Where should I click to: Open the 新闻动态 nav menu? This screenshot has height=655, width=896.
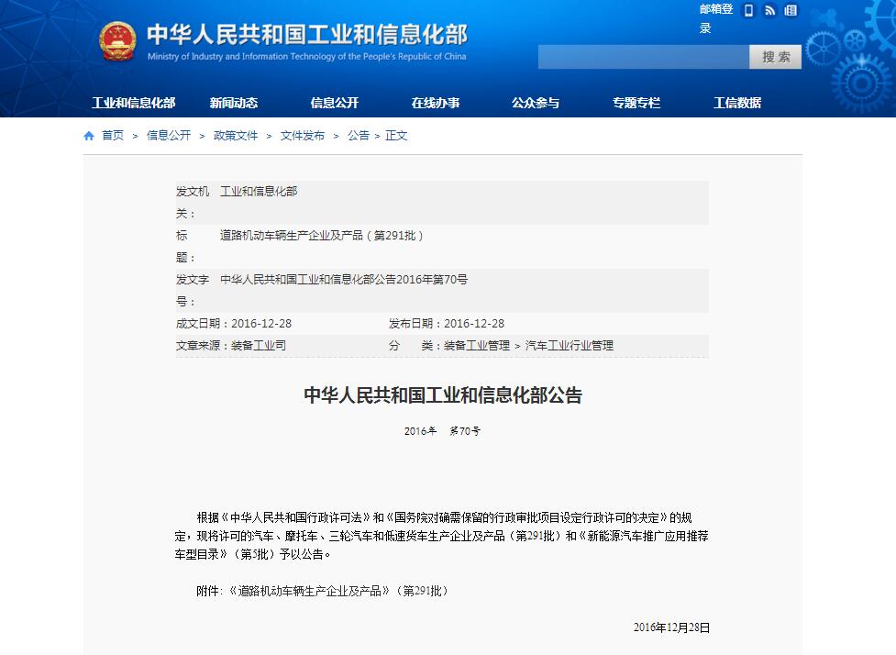click(233, 103)
